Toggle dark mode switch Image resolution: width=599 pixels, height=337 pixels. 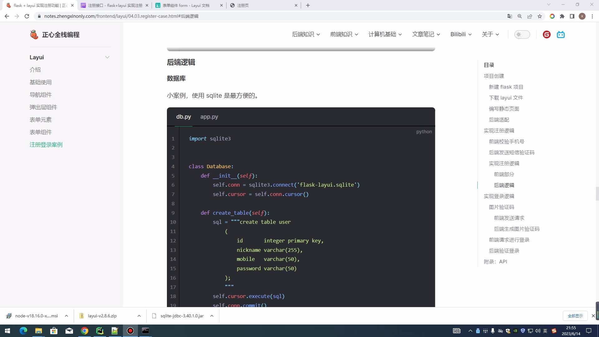pos(522,35)
